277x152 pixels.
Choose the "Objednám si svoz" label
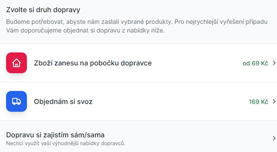click(x=63, y=102)
